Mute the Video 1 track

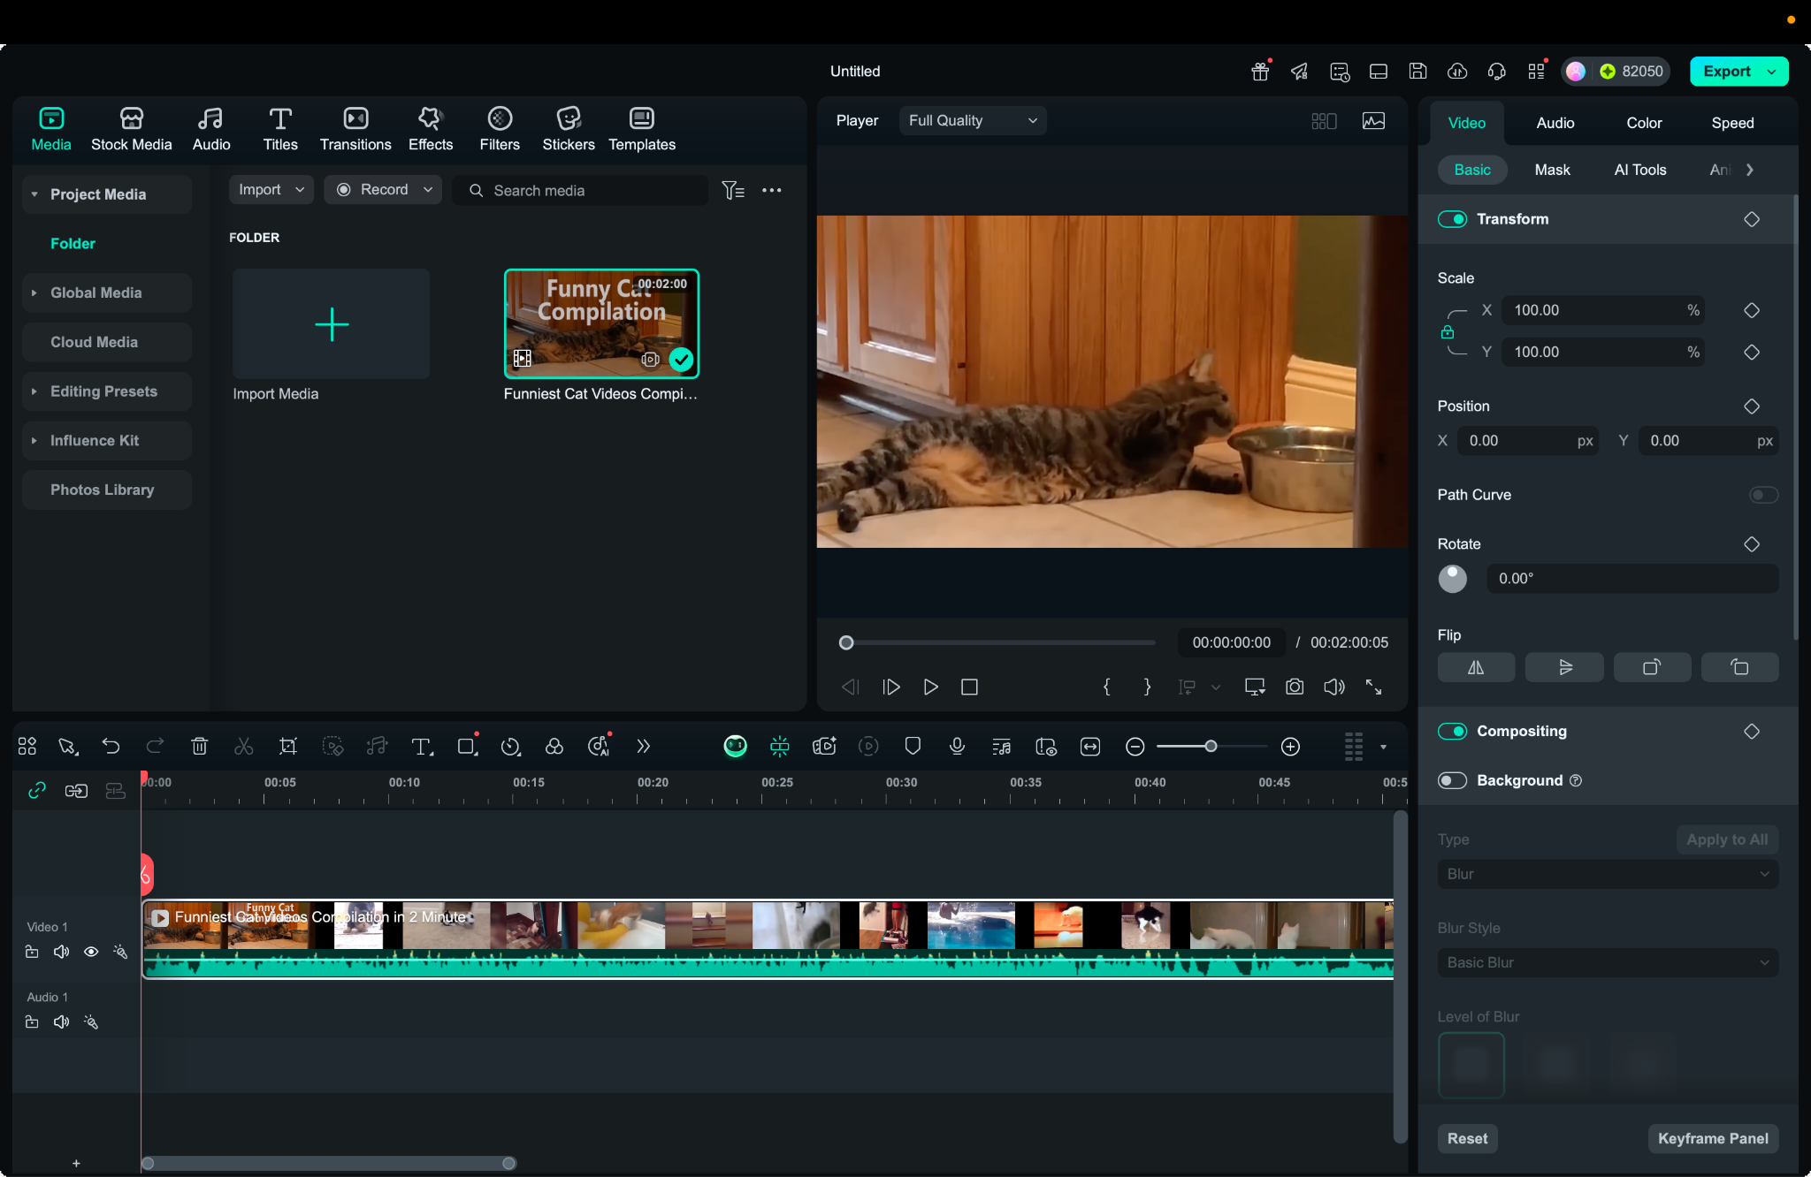click(x=61, y=952)
